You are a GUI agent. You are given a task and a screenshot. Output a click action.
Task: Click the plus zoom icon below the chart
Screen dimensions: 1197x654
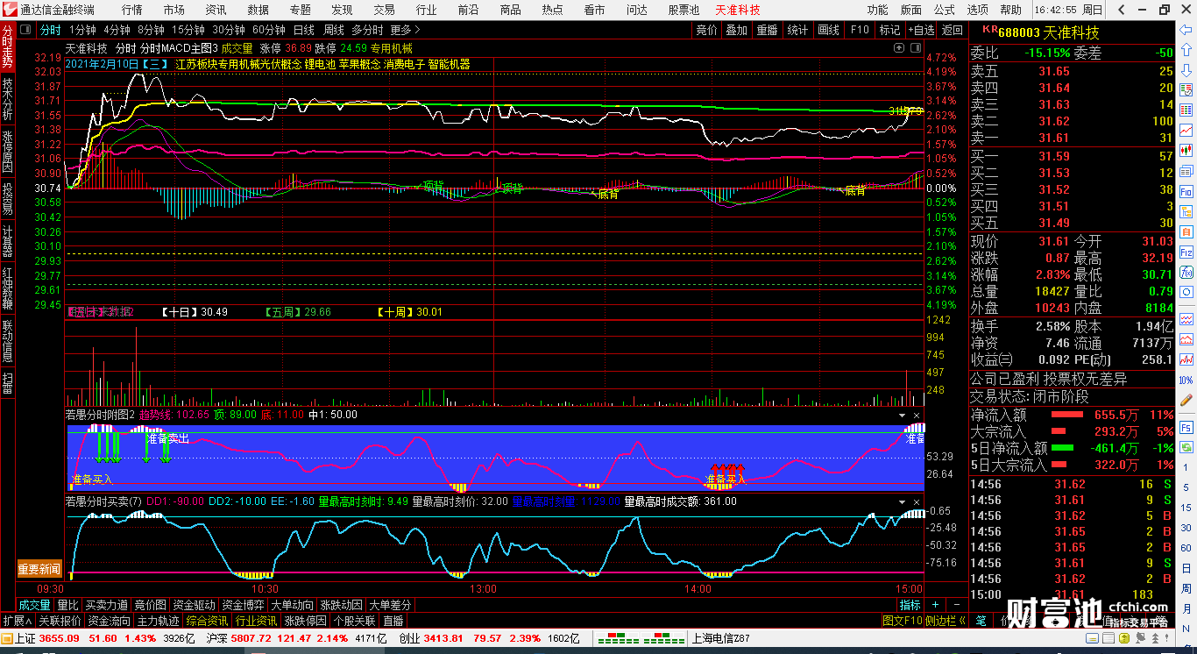coord(935,605)
